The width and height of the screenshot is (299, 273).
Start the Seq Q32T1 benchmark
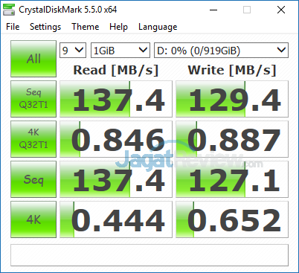click(x=33, y=99)
